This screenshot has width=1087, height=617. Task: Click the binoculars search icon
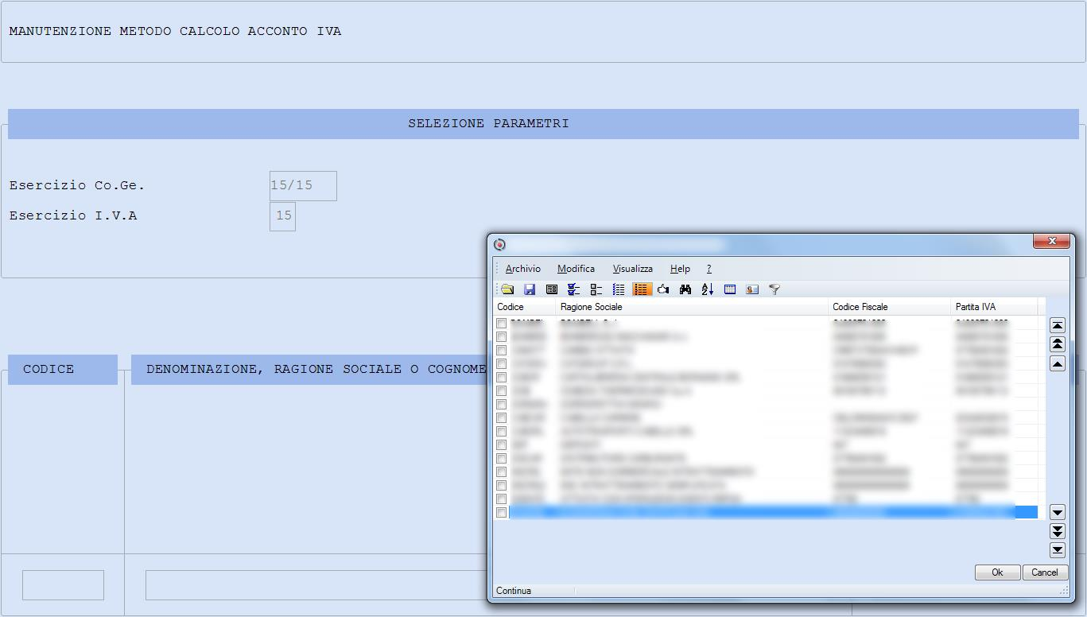point(685,289)
